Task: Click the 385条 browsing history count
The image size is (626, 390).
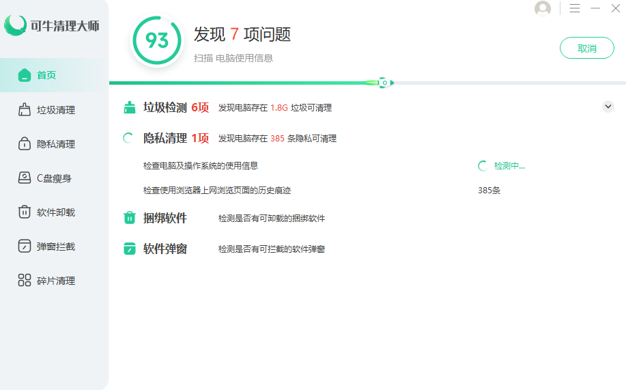Action: pyautogui.click(x=489, y=191)
